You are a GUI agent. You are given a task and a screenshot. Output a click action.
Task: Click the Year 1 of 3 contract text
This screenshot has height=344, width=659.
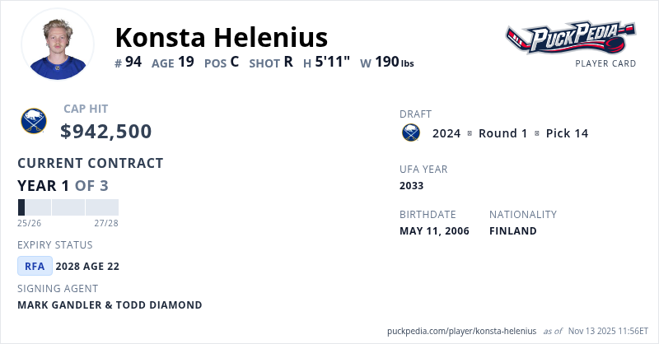63,186
